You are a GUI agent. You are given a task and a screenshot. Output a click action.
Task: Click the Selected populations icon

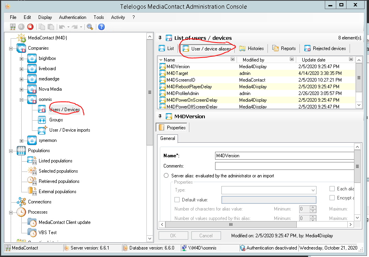32,171
